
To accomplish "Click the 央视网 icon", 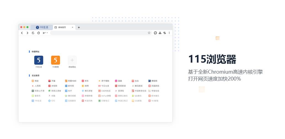I will pos(49,86).
